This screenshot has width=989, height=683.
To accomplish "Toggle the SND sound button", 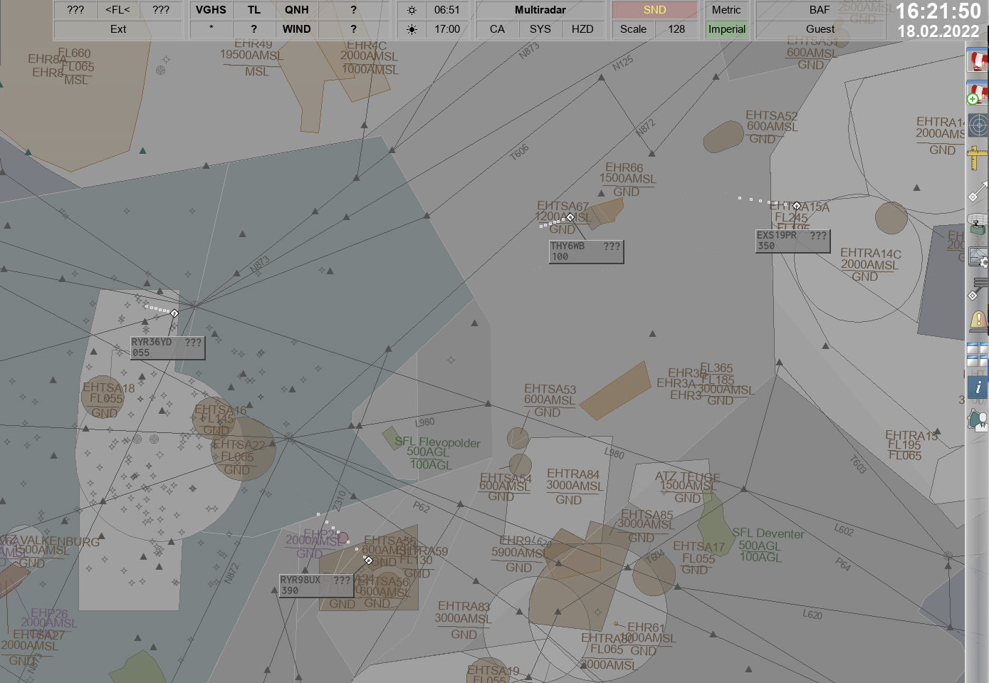I will (x=654, y=10).
